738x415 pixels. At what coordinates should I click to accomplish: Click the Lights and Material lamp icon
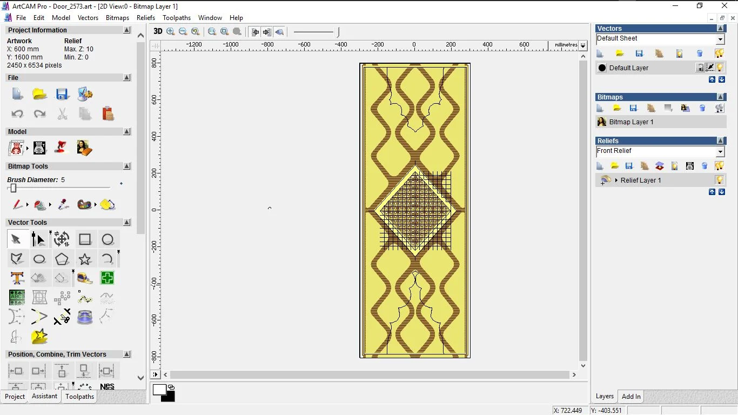pyautogui.click(x=62, y=148)
